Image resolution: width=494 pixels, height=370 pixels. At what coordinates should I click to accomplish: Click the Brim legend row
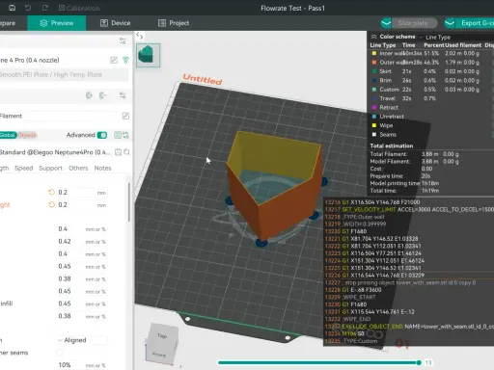point(430,80)
